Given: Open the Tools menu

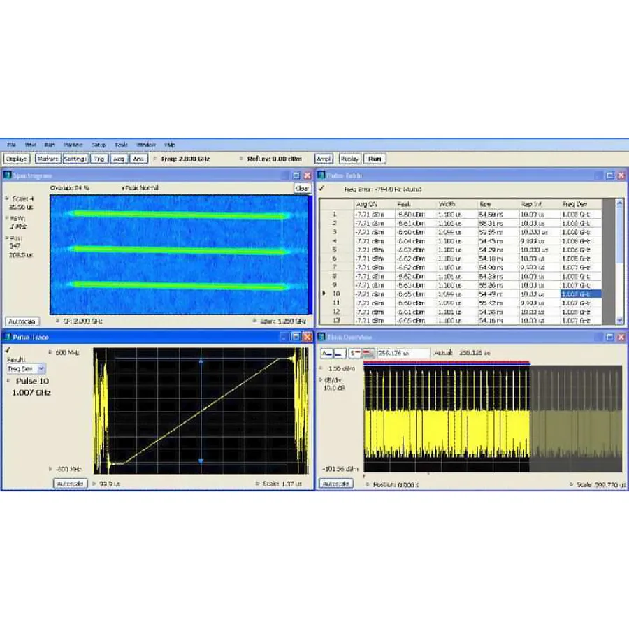Looking at the screenshot, I should click(120, 144).
